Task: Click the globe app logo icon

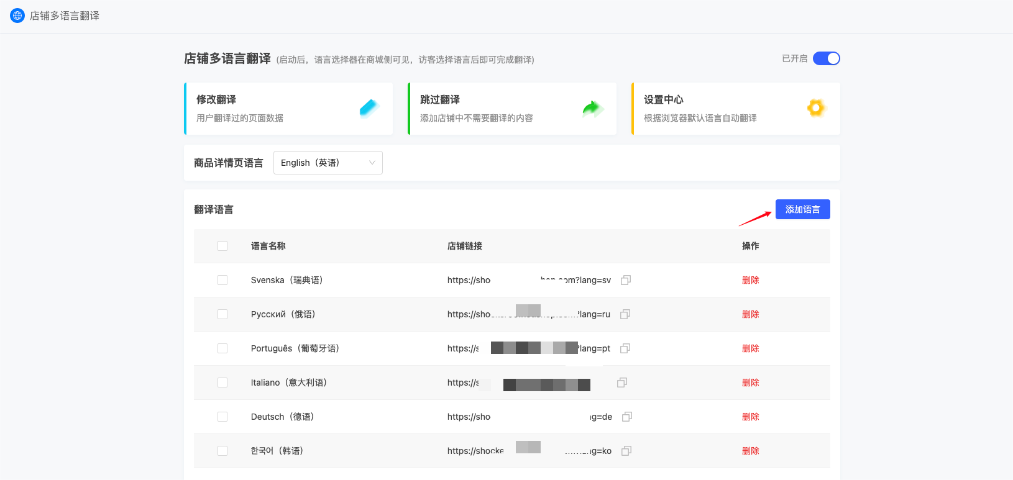Action: (x=17, y=16)
